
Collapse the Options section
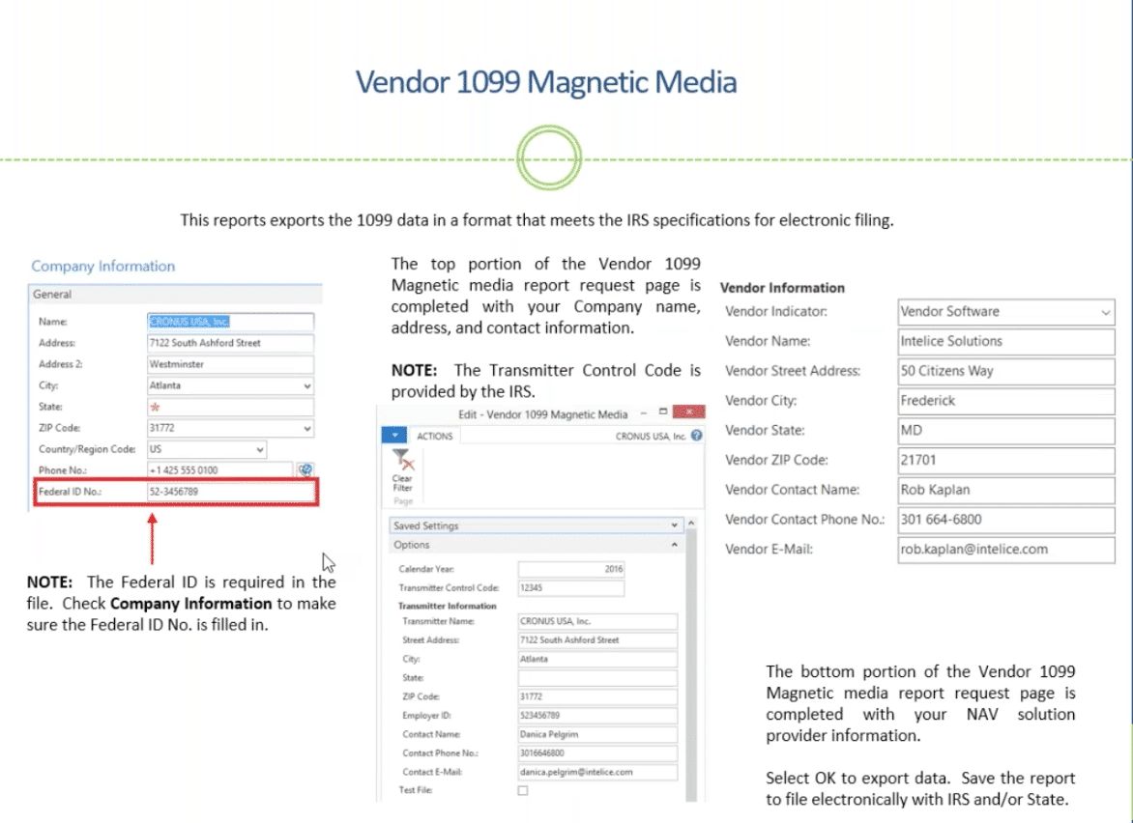[674, 545]
